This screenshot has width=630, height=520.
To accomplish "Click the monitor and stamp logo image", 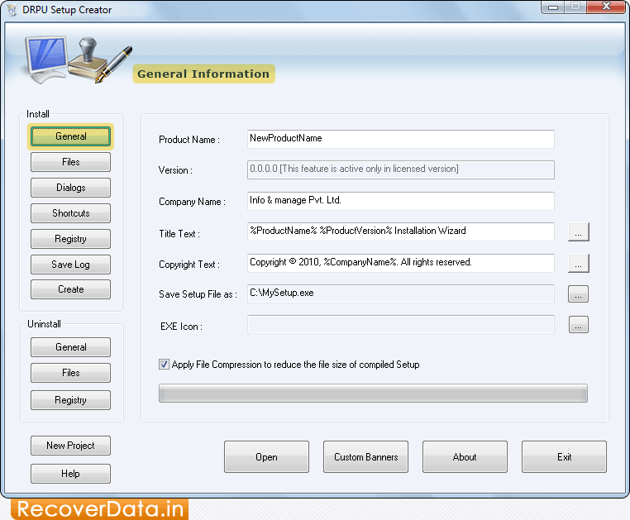I will tap(79, 60).
